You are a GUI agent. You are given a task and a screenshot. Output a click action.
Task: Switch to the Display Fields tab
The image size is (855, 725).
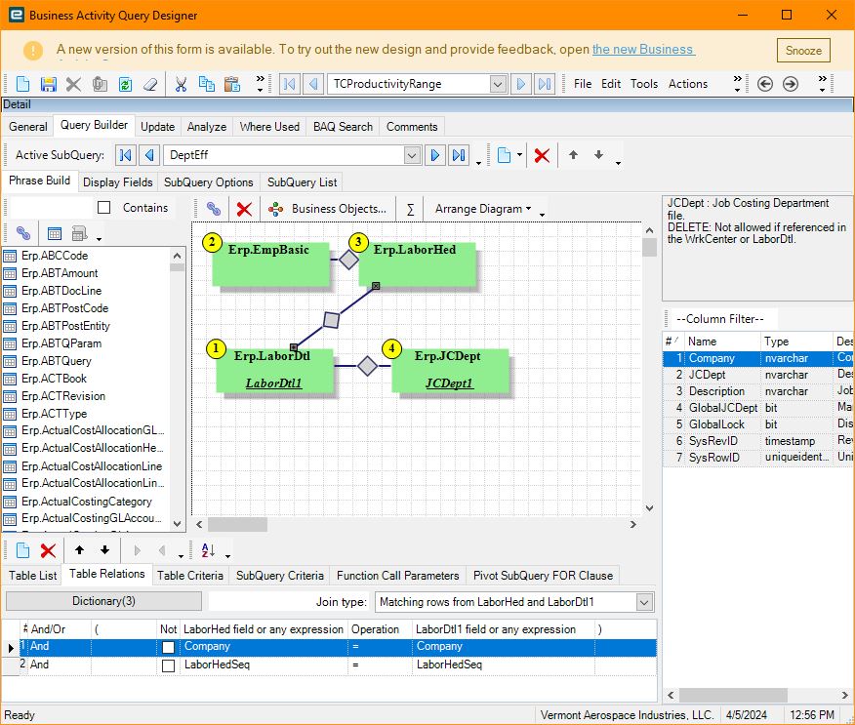(117, 181)
